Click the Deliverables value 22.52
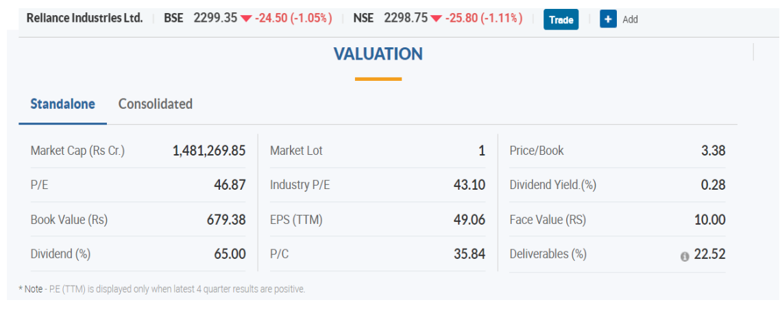The height and width of the screenshot is (311, 780). tap(710, 254)
